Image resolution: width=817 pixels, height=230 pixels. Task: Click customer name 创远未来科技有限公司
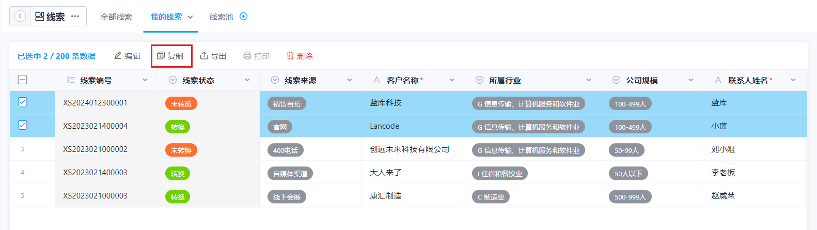coord(410,149)
